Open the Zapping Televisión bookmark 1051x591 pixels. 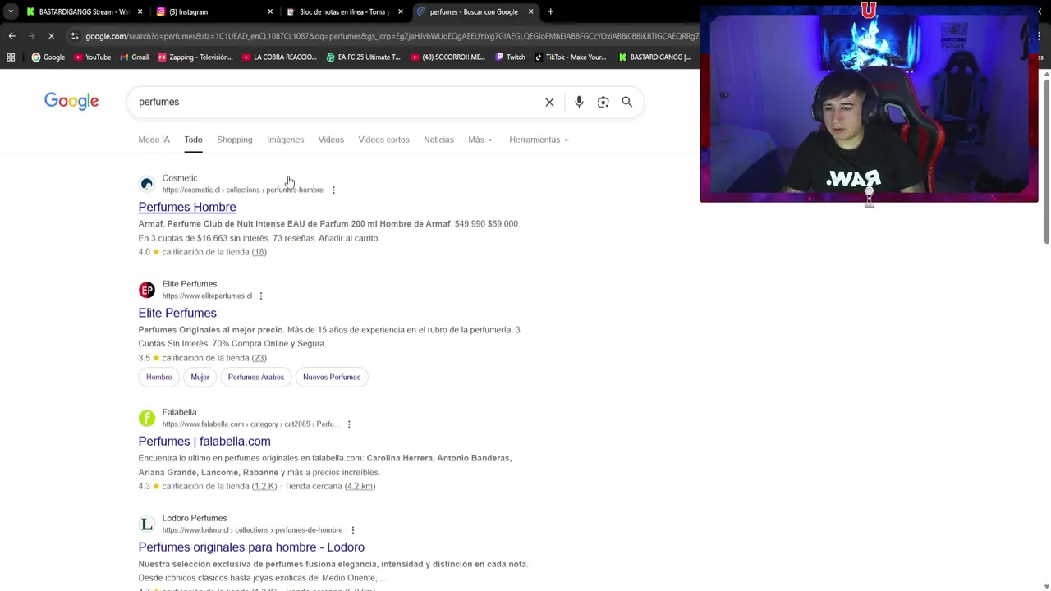(195, 57)
